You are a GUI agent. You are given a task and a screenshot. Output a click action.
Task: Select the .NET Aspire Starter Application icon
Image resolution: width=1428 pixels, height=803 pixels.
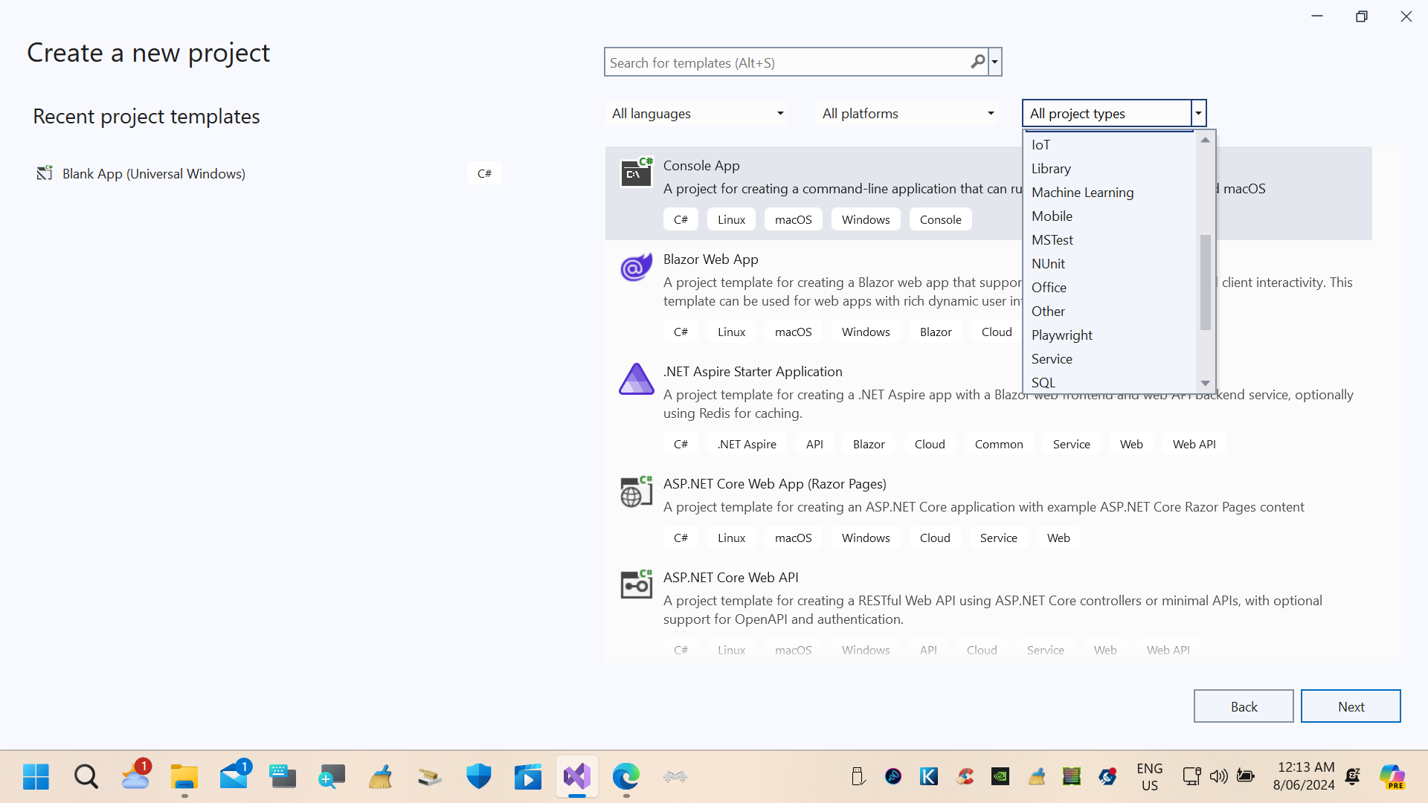click(637, 378)
